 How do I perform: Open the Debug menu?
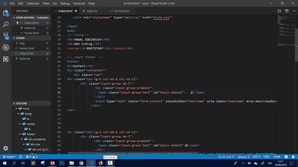pyautogui.click(x=65, y=3)
